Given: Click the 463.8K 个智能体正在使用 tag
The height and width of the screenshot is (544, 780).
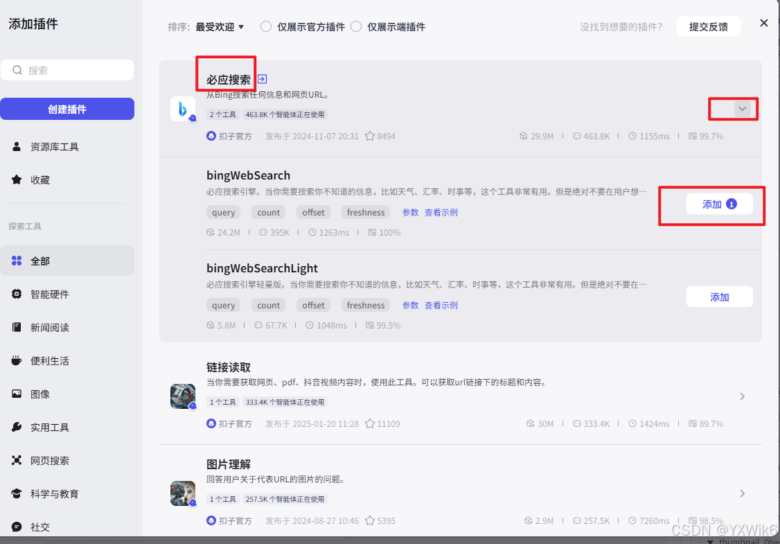Looking at the screenshot, I should click(x=285, y=114).
